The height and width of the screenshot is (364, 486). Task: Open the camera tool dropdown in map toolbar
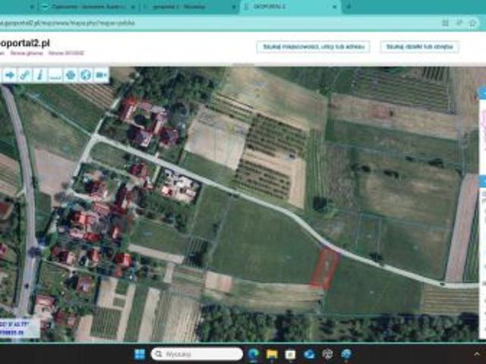pos(102,75)
